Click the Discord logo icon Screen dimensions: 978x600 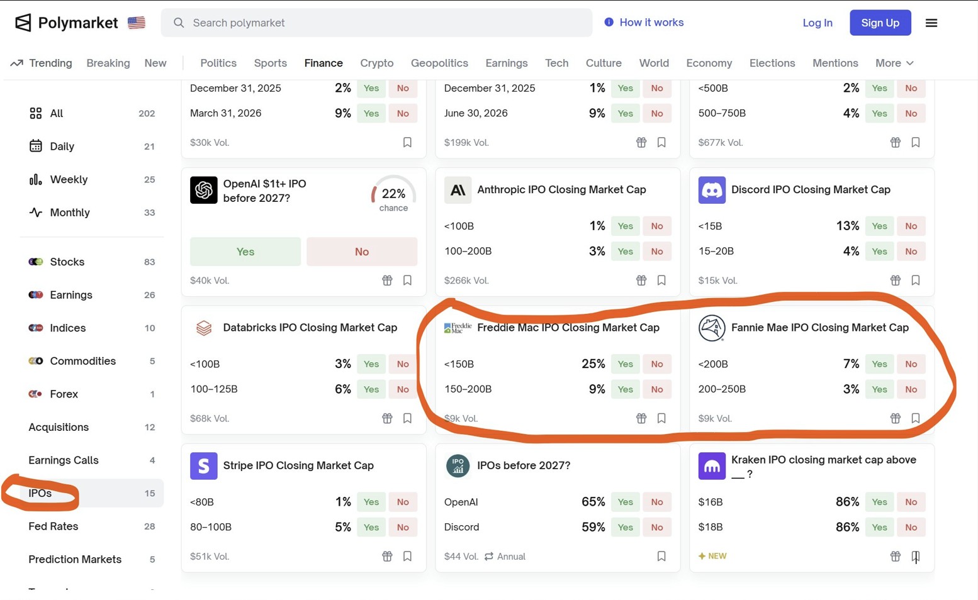[x=712, y=190]
